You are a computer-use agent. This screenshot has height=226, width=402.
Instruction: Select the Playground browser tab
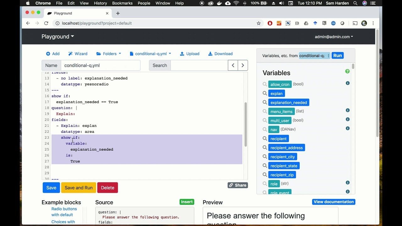pyautogui.click(x=62, y=13)
